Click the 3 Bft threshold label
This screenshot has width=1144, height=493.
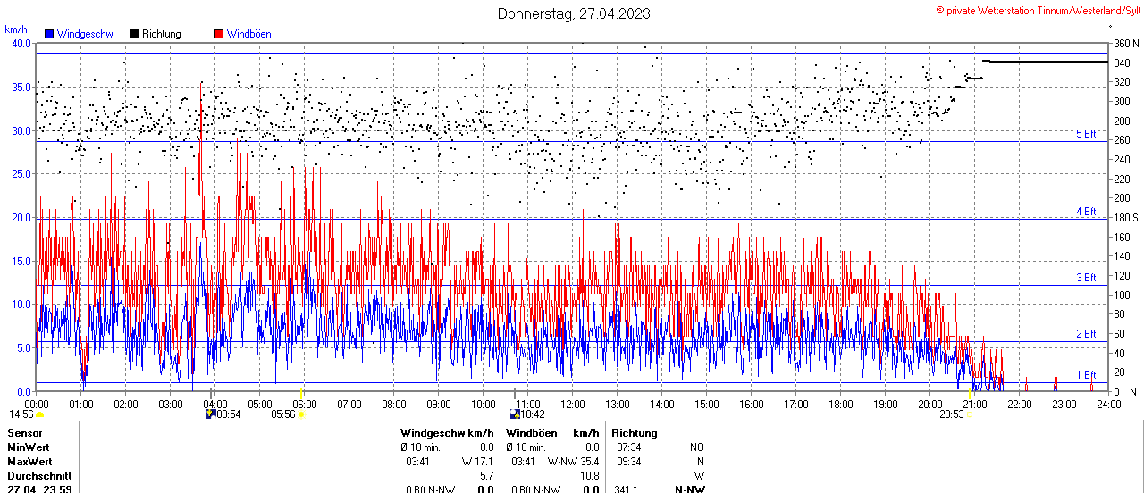pyautogui.click(x=1086, y=278)
